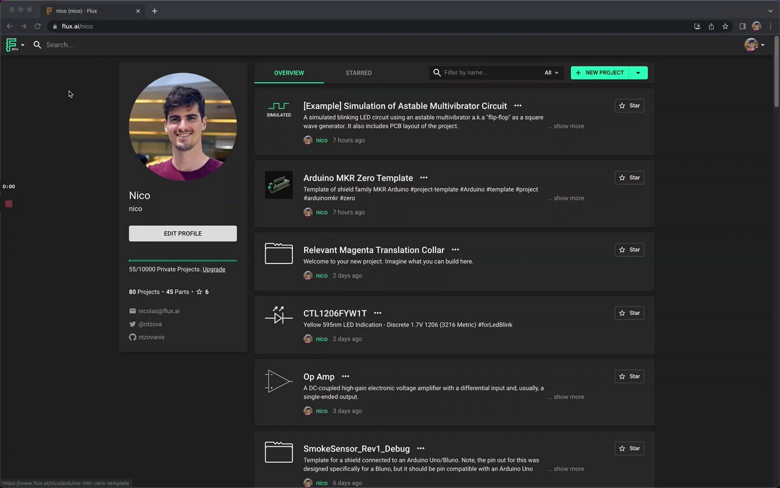Click the CTL1206FYW1T LED diode icon

278,315
